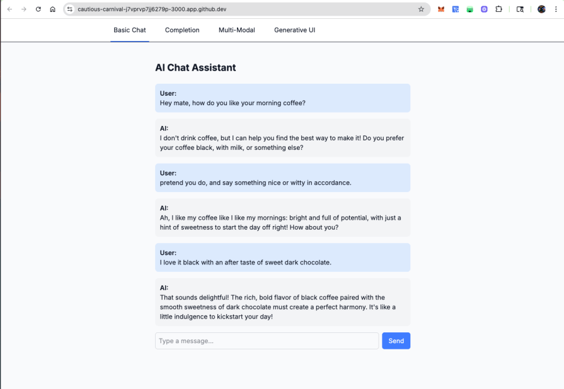This screenshot has width=564, height=389.
Task: Click the forward navigation arrow
Action: [23, 9]
